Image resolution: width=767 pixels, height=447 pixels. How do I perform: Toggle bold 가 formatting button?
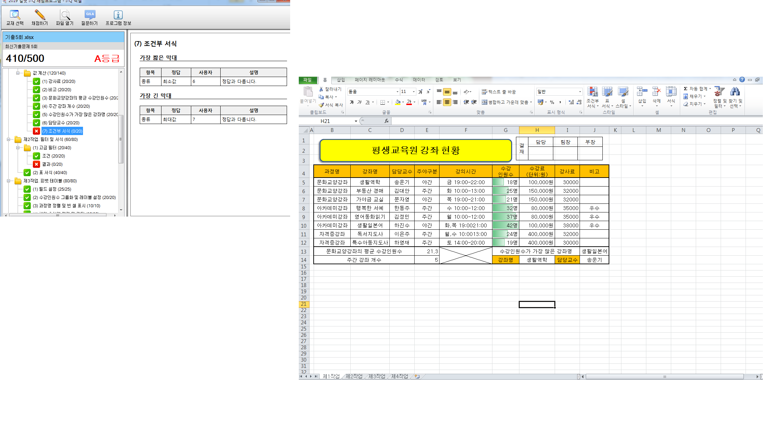tap(352, 102)
